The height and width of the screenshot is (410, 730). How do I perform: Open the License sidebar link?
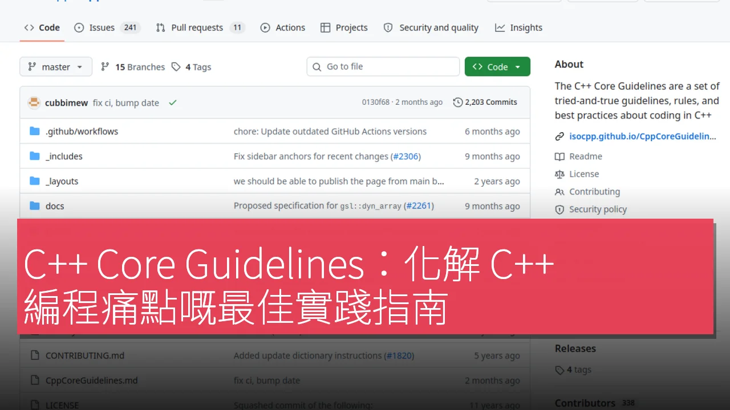tap(584, 174)
